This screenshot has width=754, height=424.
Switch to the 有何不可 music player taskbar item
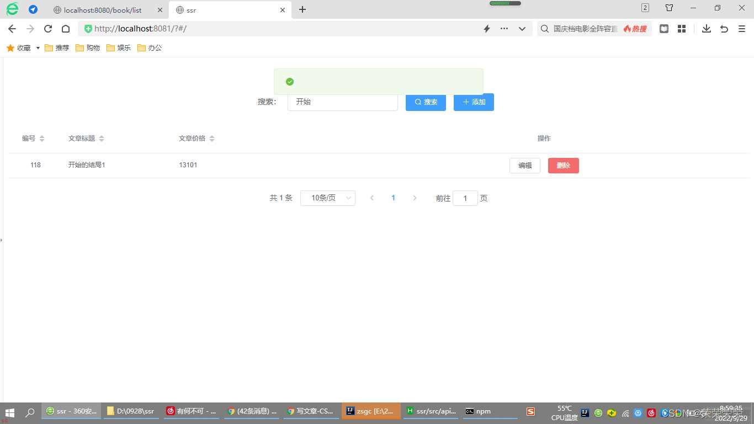tap(192, 411)
